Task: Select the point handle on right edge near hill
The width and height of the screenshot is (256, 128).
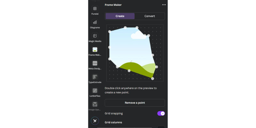Action: tap(156, 67)
